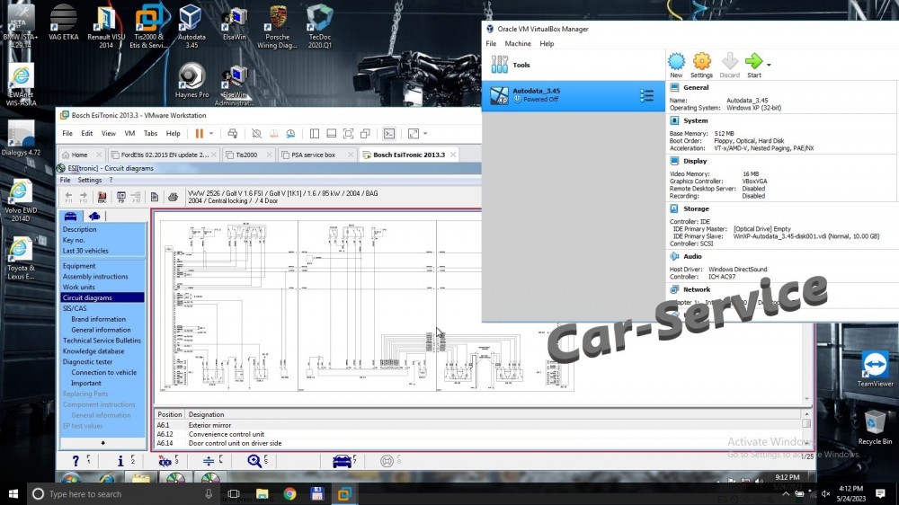This screenshot has height=505, width=899.
Task: Click the blue car F7 icon
Action: [342, 461]
